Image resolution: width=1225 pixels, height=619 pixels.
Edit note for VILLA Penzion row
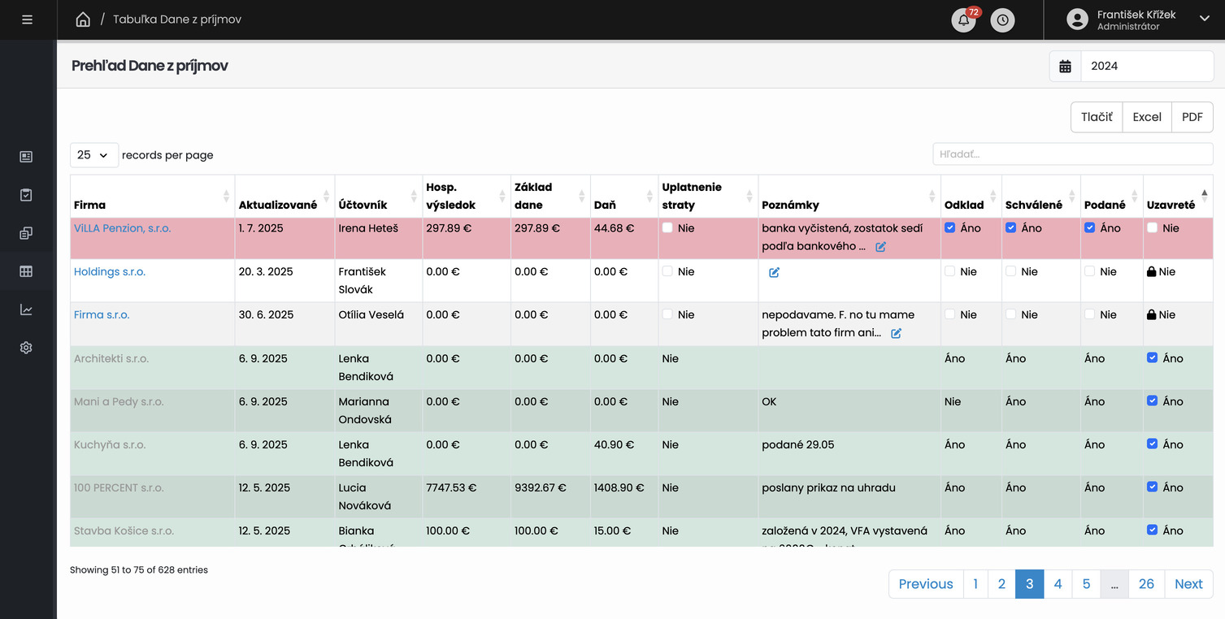pyautogui.click(x=880, y=247)
